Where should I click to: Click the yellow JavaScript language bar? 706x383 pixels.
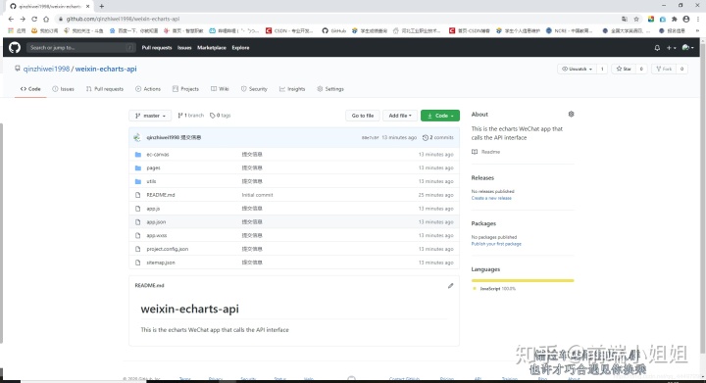click(523, 280)
